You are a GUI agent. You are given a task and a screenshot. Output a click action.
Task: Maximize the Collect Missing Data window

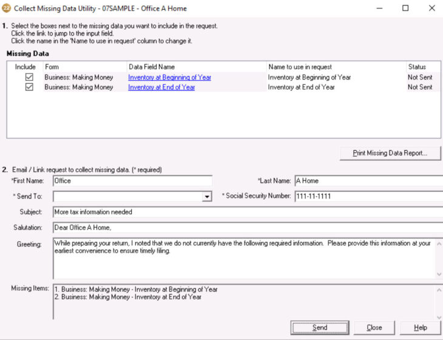405,8
